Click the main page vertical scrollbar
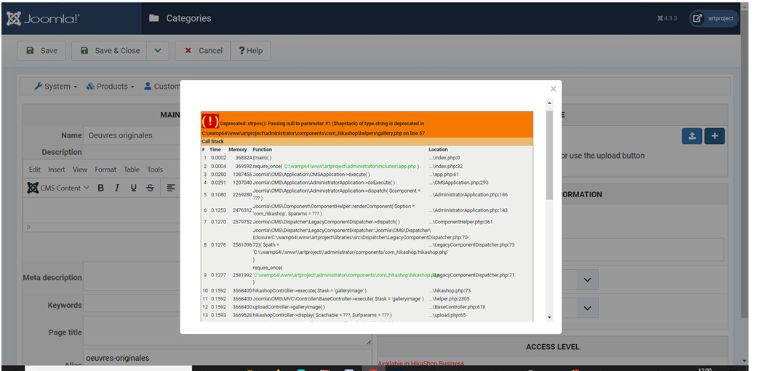 (x=744, y=166)
